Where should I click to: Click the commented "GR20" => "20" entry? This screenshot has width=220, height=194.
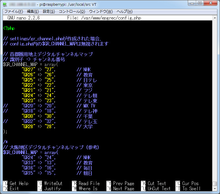(x=39, y=106)
